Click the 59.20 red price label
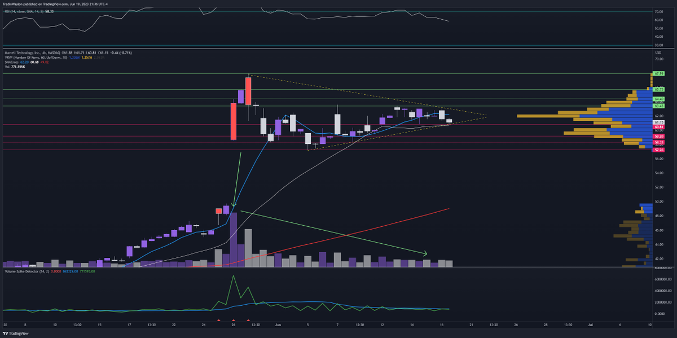Screen dimensions: 677x338 point(658,136)
